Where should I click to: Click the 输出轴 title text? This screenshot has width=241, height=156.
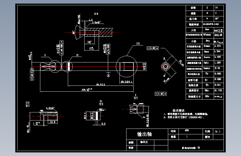pos(144,134)
